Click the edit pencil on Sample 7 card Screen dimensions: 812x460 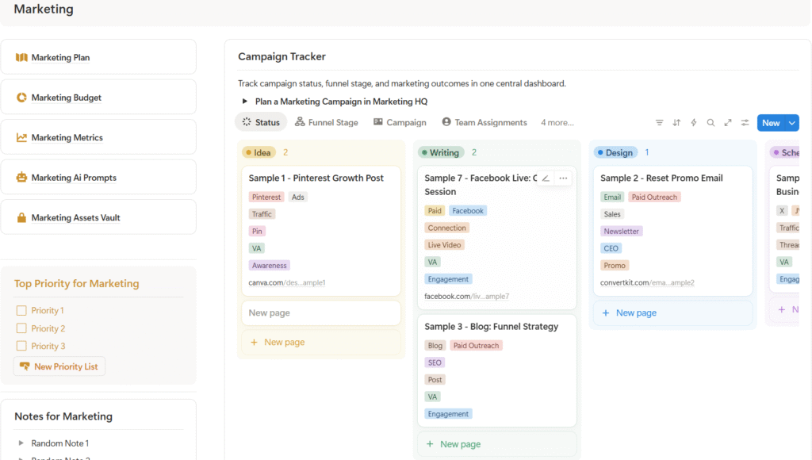pos(544,178)
